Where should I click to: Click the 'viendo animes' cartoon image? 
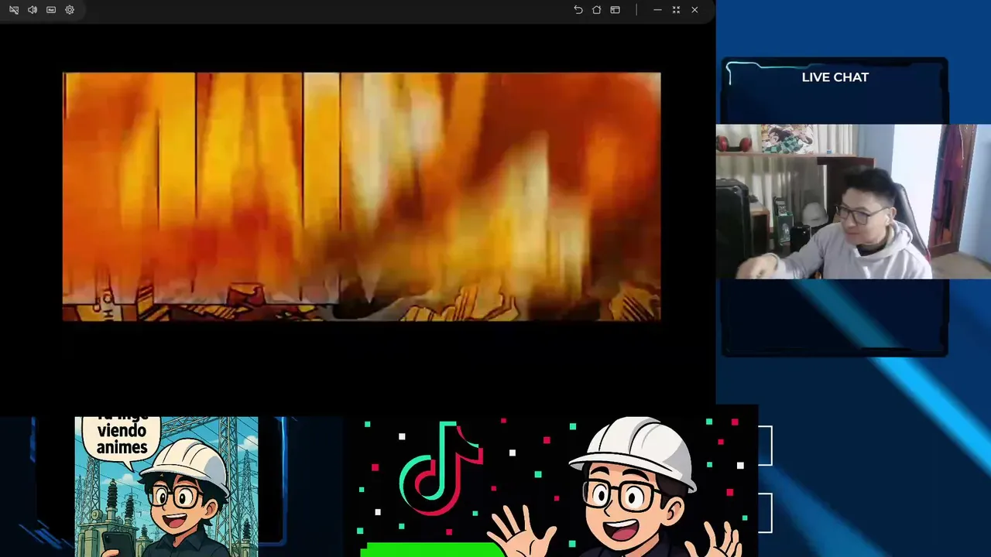coord(166,487)
